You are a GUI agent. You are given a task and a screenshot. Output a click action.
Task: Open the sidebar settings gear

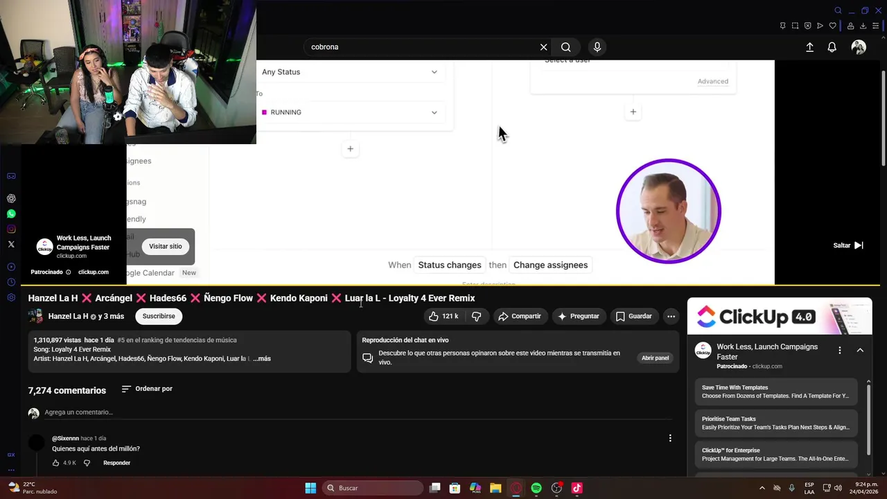tap(11, 297)
